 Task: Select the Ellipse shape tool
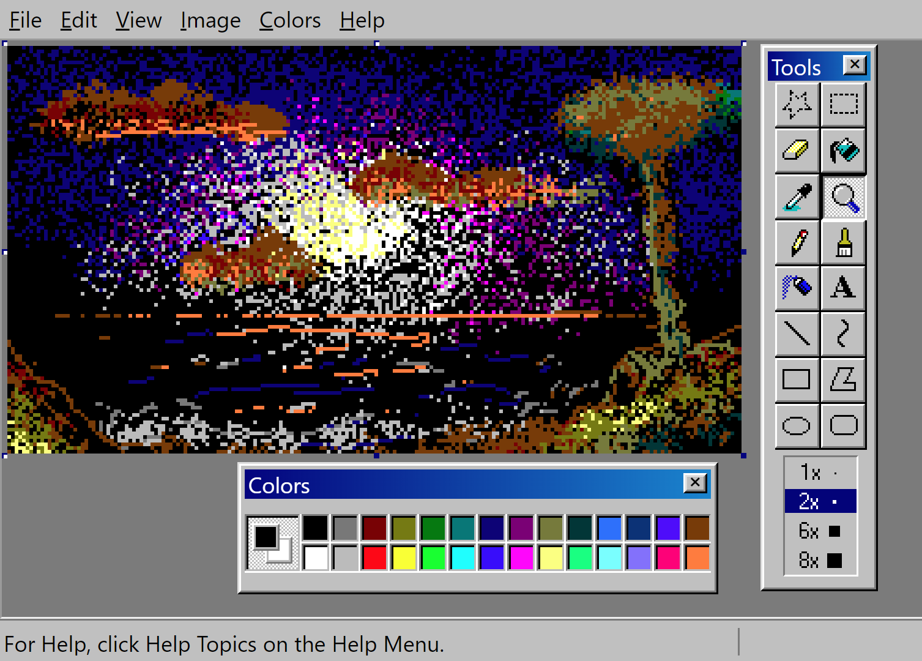(797, 425)
